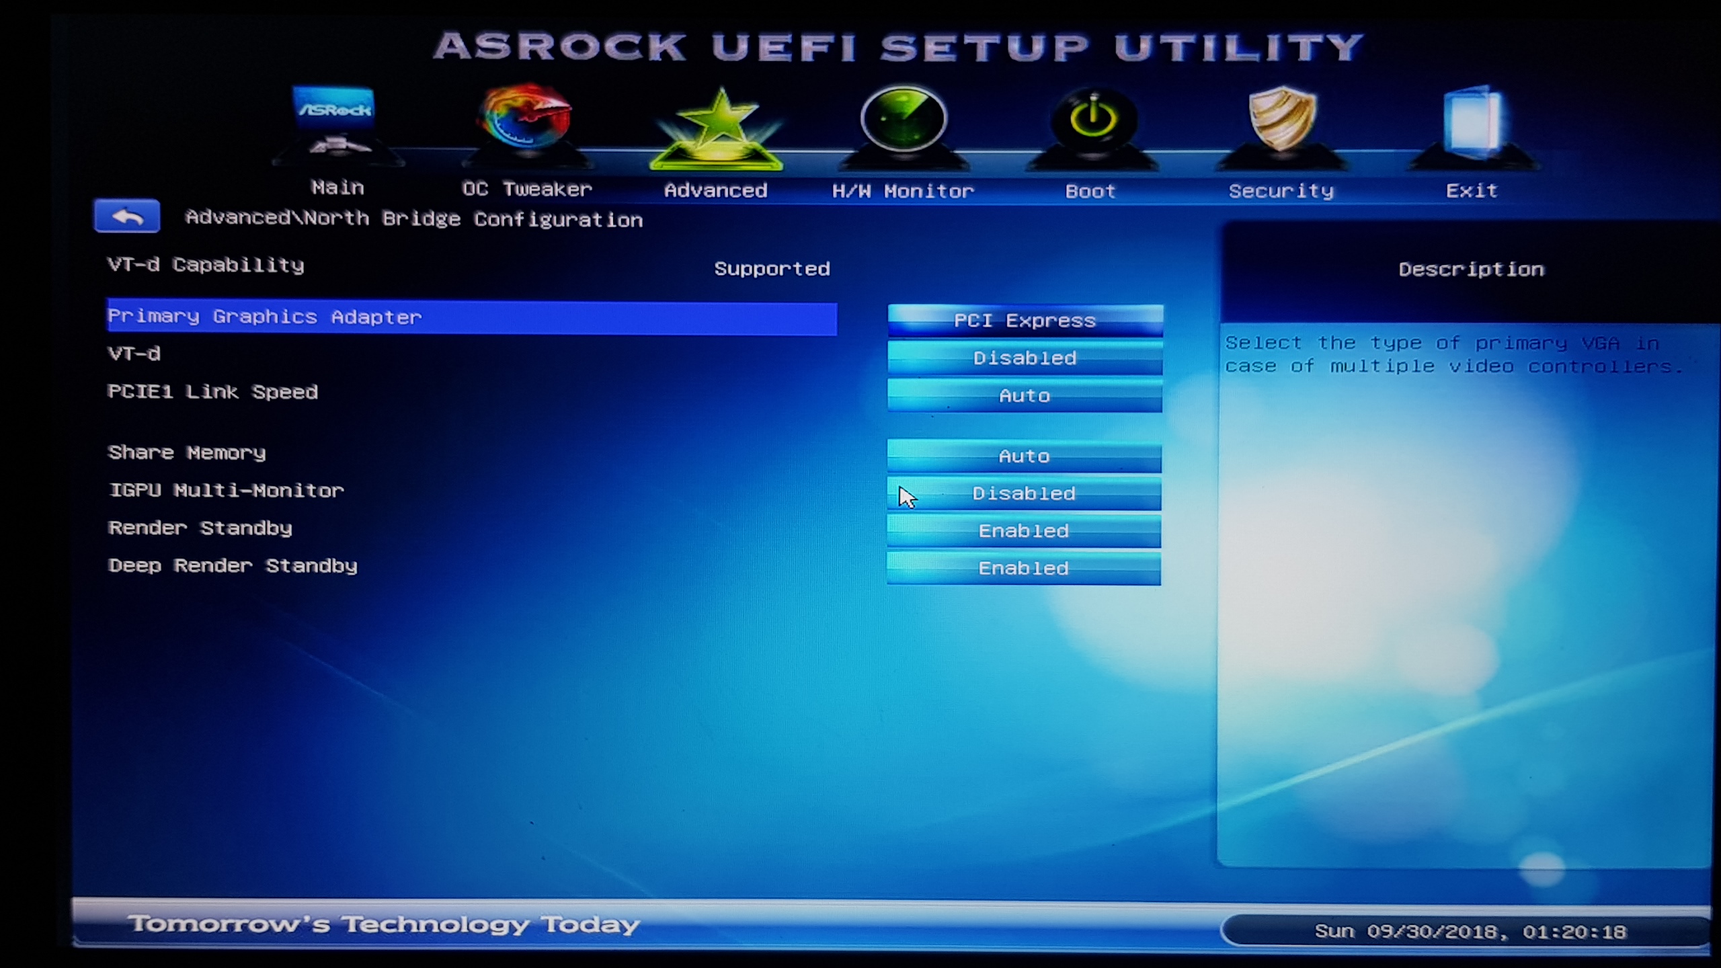Click the VT-d Capability label

click(x=206, y=265)
